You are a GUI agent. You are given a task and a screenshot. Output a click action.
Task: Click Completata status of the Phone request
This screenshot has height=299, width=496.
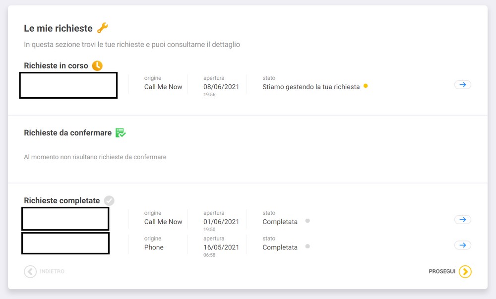280,247
